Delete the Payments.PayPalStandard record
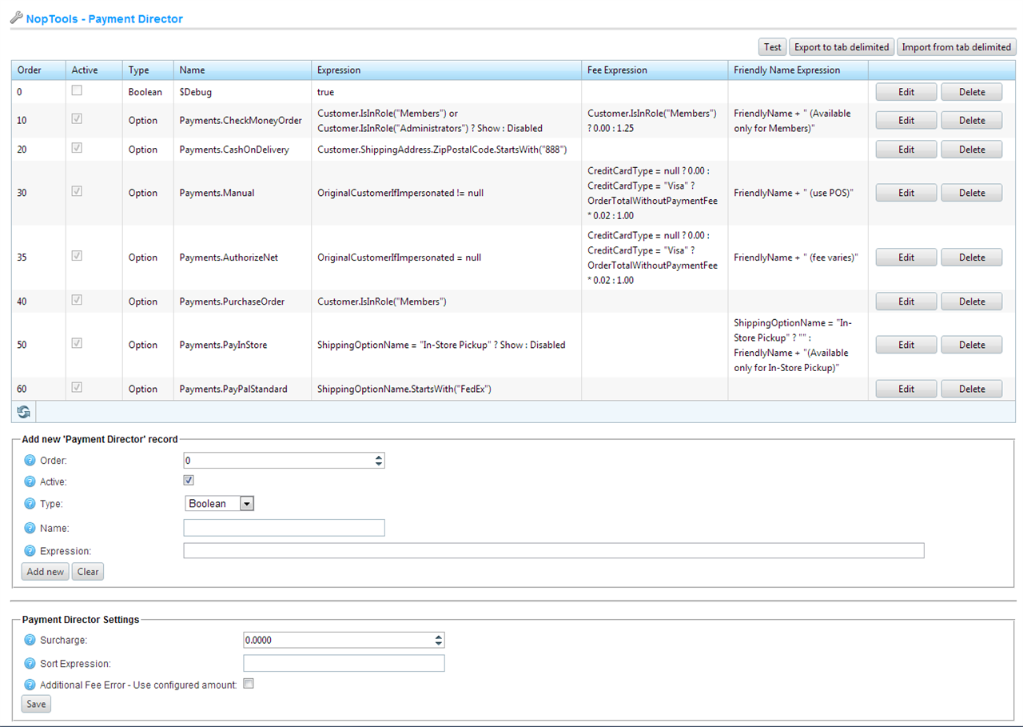 pyautogui.click(x=971, y=389)
